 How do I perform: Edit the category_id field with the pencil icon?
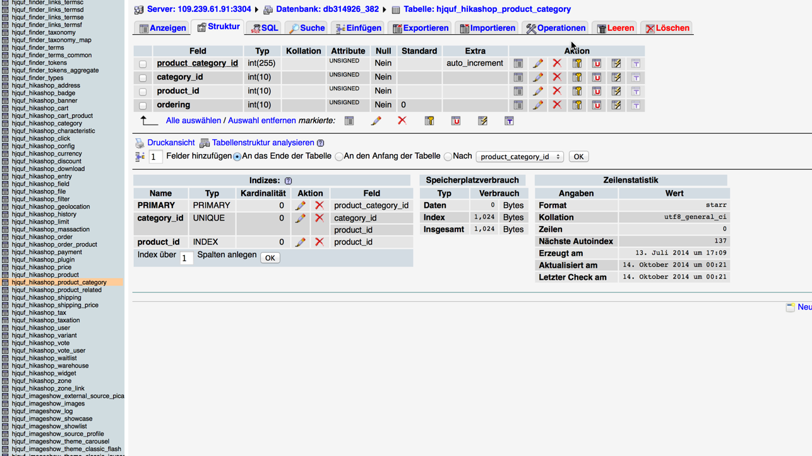tap(538, 77)
